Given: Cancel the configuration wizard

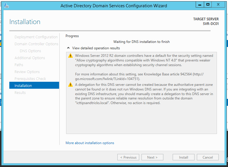Looking at the screenshot, I should coord(208,157).
